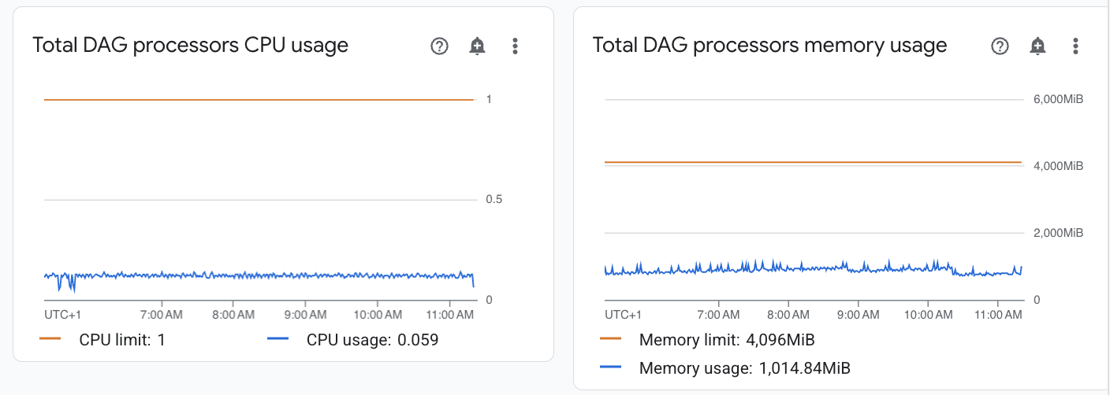Click orange CPU limit color swatch

(x=50, y=340)
